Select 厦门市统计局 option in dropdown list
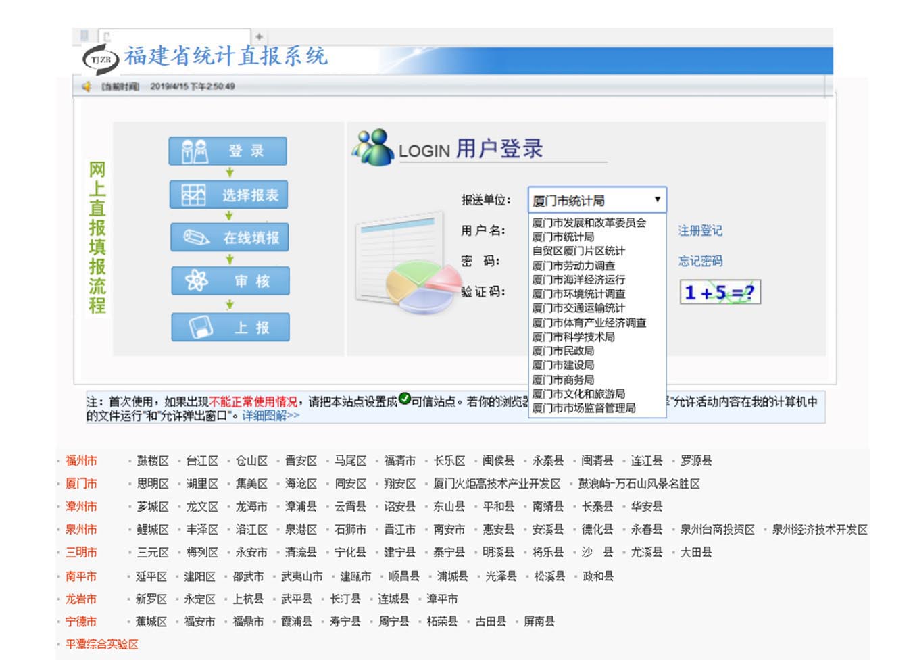This screenshot has width=913, height=669. (563, 237)
